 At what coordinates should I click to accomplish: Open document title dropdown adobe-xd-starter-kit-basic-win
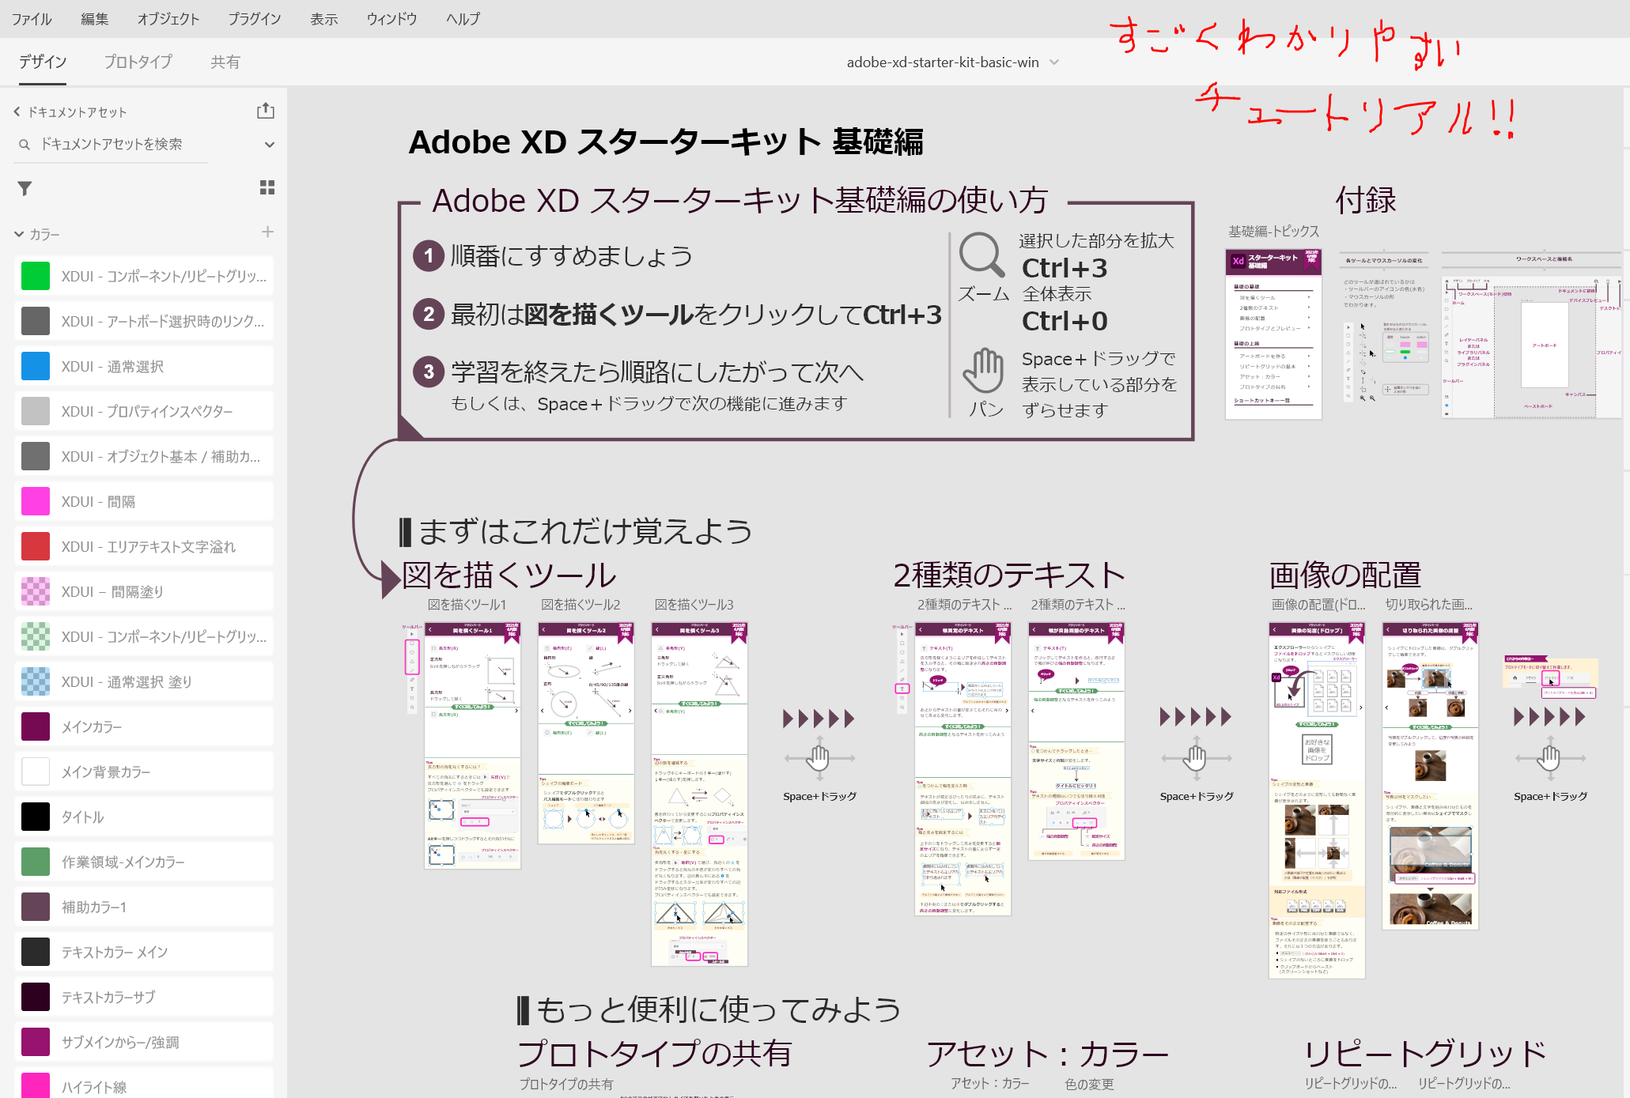[x=1054, y=62]
